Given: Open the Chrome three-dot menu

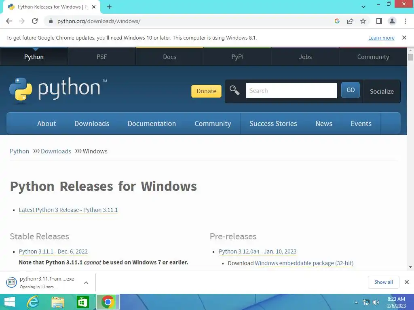Looking at the screenshot, I should (405, 21).
